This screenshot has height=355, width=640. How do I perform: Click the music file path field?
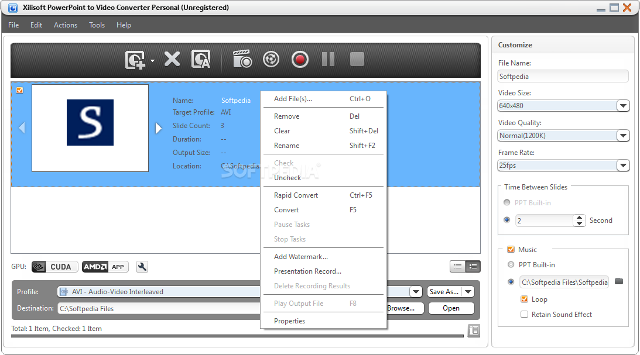564,282
